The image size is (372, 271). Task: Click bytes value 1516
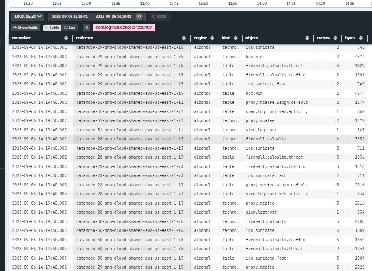tap(360, 166)
